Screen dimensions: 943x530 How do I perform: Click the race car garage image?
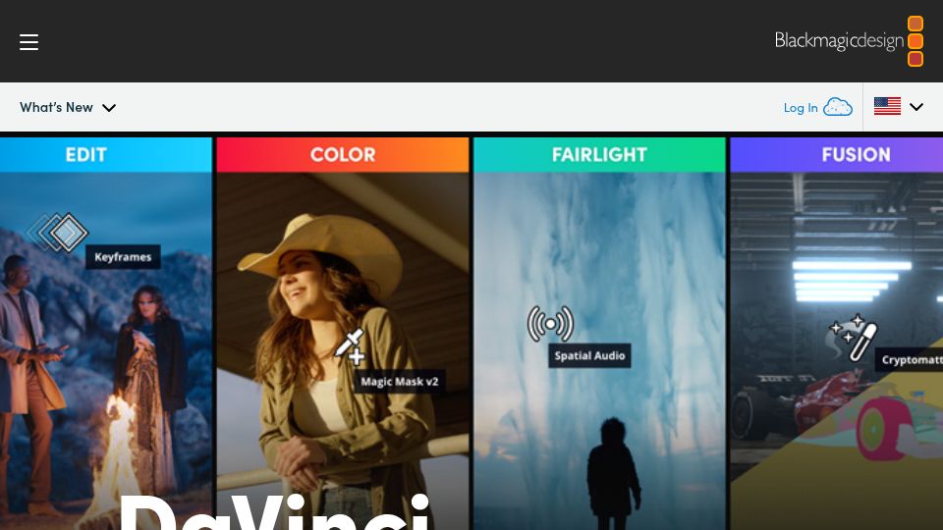pyautogui.click(x=837, y=351)
